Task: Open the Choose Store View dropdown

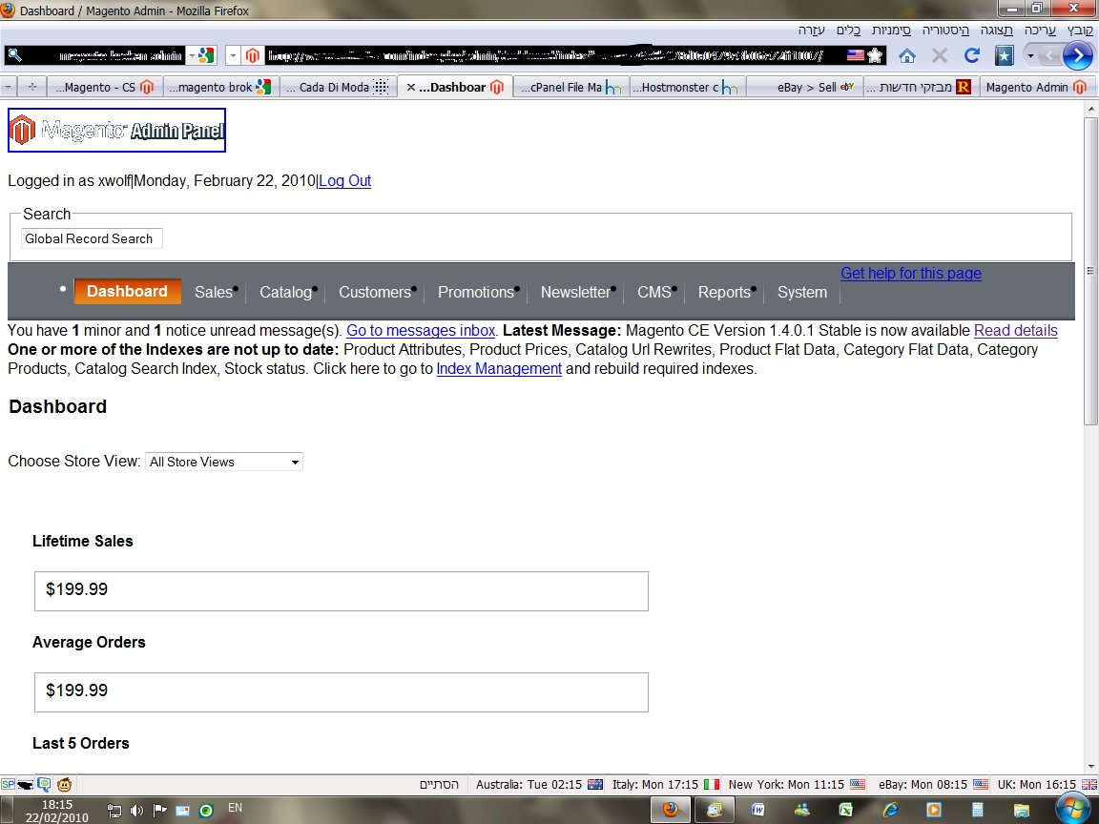Action: (223, 462)
